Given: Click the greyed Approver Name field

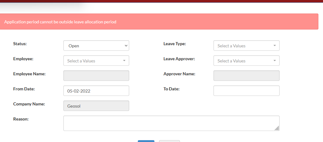Looking at the screenshot, I should 246,76.
